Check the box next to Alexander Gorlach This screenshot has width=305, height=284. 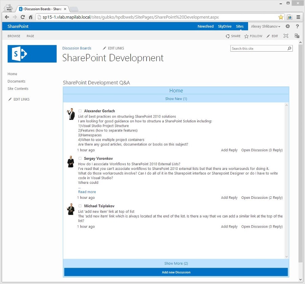coord(80,111)
